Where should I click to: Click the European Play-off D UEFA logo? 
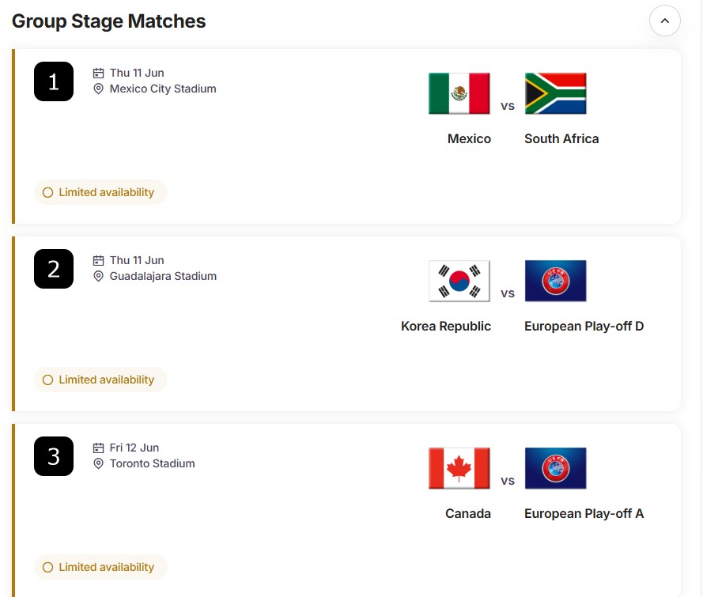pos(555,281)
